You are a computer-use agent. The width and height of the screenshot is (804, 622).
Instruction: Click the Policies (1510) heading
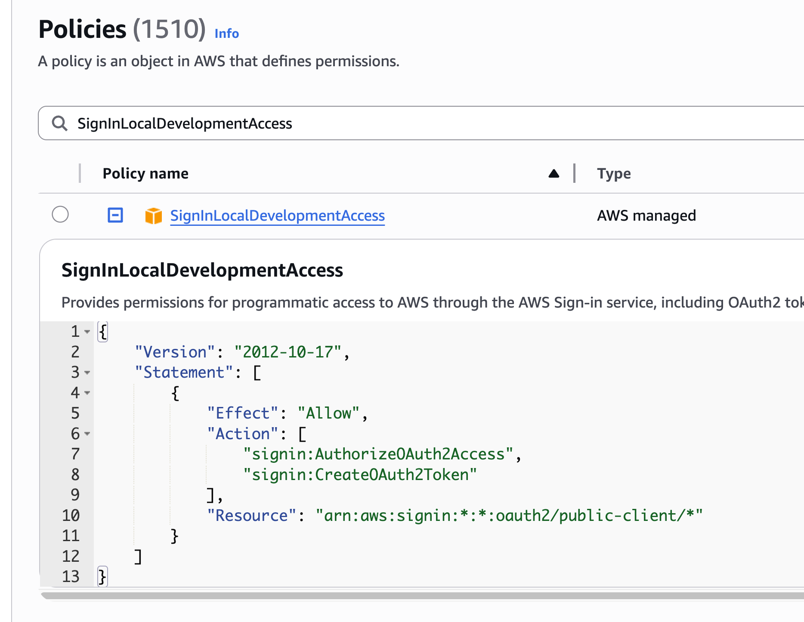tap(122, 29)
